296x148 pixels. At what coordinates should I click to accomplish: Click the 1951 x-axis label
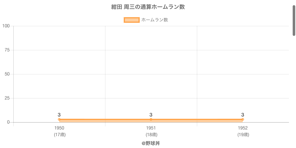[x=151, y=128]
